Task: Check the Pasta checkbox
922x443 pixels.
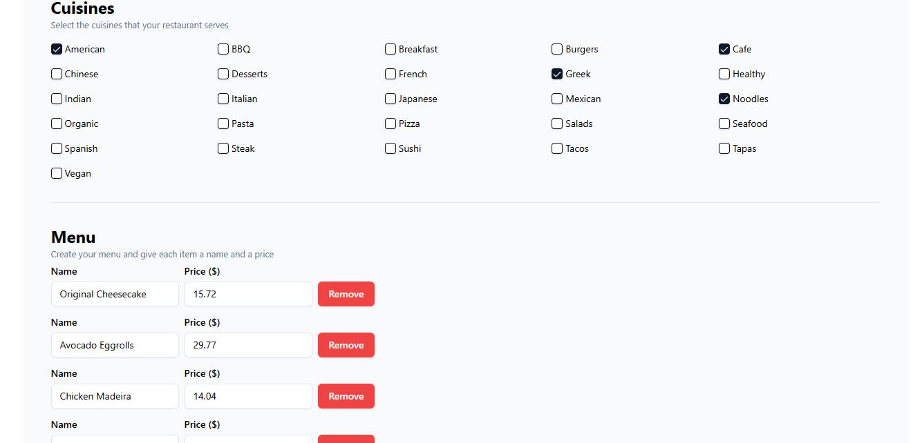Action: [x=223, y=124]
